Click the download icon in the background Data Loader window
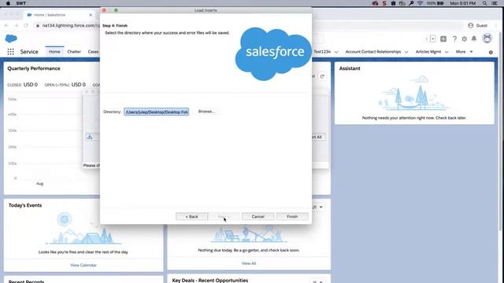The width and height of the screenshot is (504, 283). click(90, 137)
